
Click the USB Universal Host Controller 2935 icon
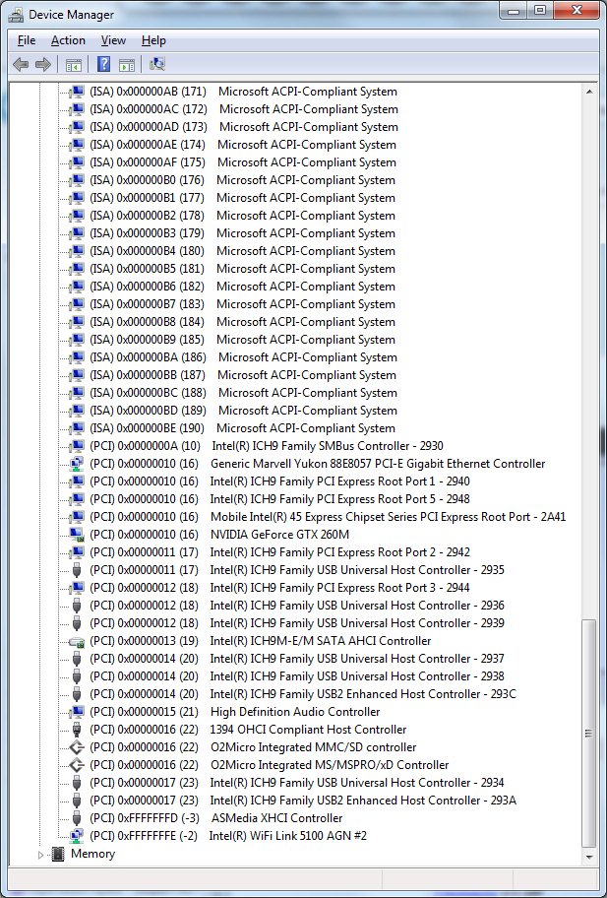click(x=77, y=570)
